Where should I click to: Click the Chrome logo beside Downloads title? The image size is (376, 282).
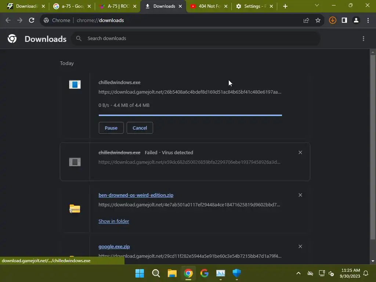pos(12,39)
